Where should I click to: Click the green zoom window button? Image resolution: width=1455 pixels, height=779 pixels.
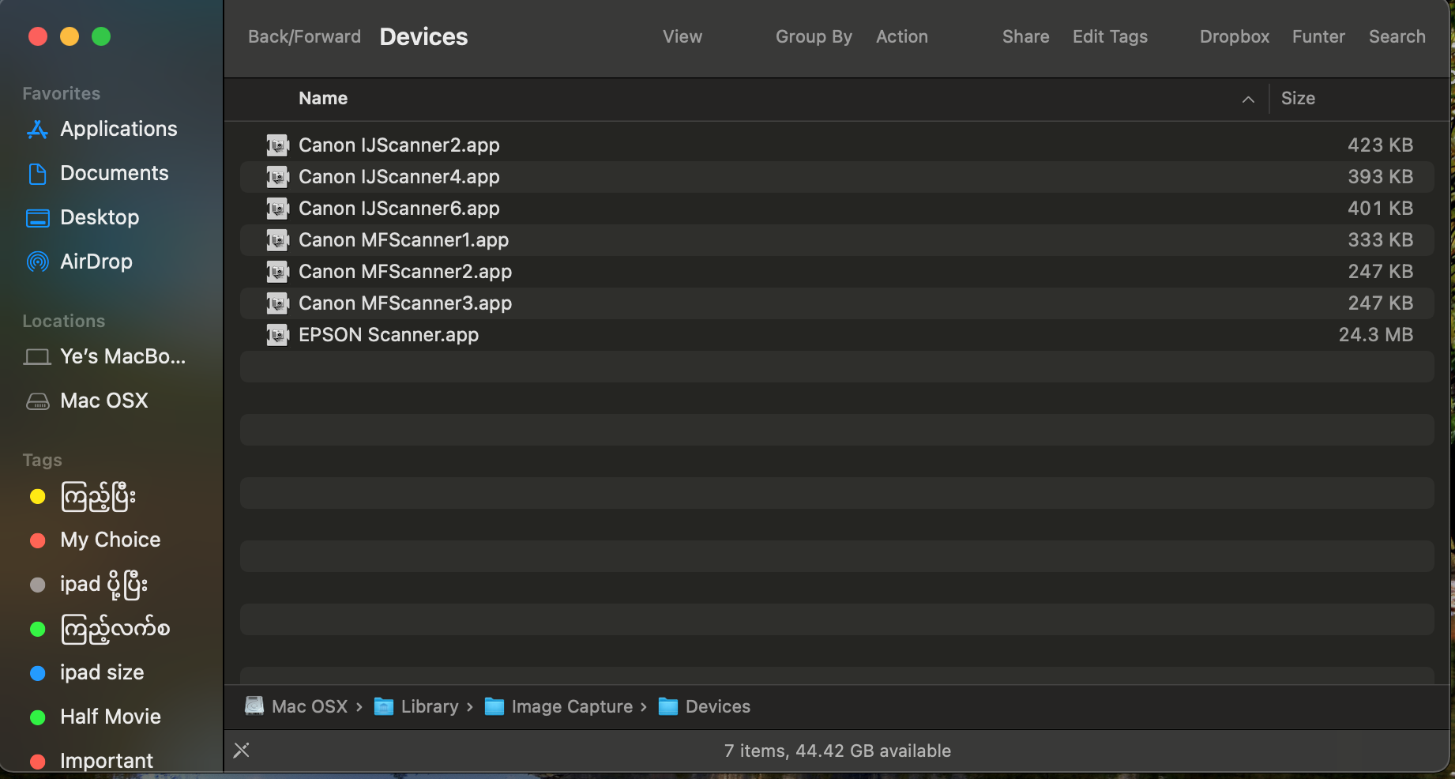(x=101, y=36)
